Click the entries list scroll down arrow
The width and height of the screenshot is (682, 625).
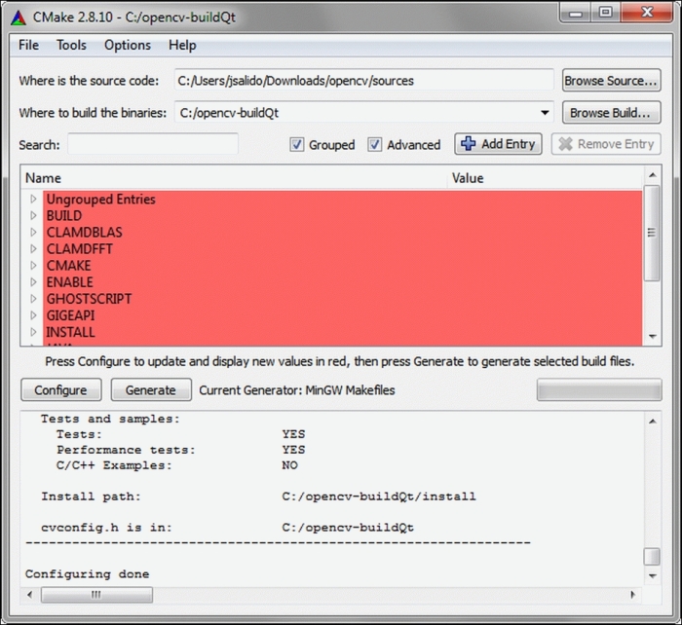click(x=652, y=336)
